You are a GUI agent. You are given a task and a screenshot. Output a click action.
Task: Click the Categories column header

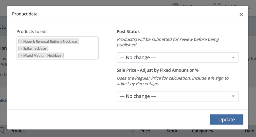(202, 131)
